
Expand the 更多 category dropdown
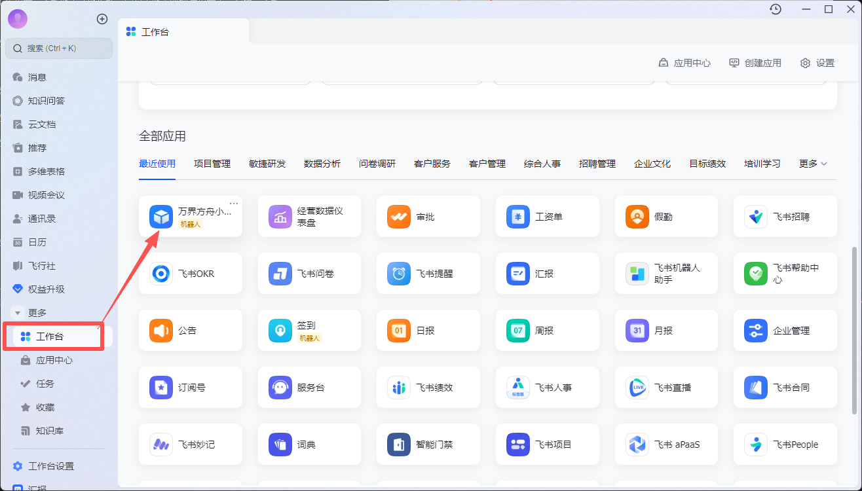(x=813, y=164)
